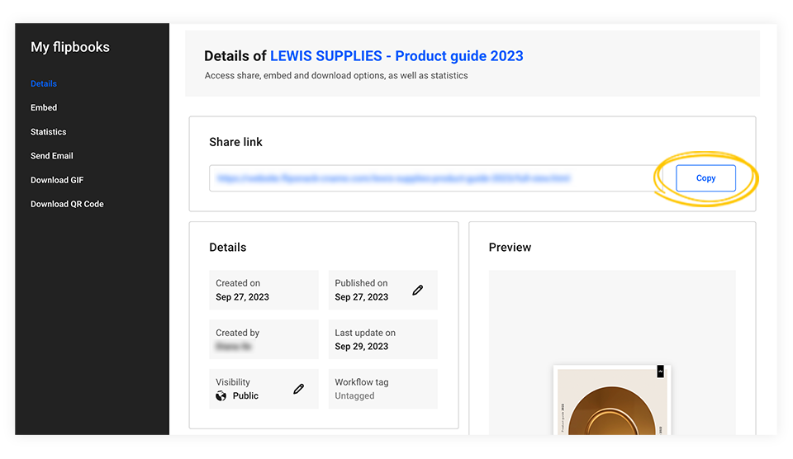Click the pencil icon beside Published on
The height and width of the screenshot is (459, 793).
pyautogui.click(x=418, y=291)
